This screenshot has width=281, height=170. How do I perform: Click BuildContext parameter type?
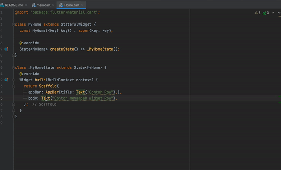pos(61,80)
